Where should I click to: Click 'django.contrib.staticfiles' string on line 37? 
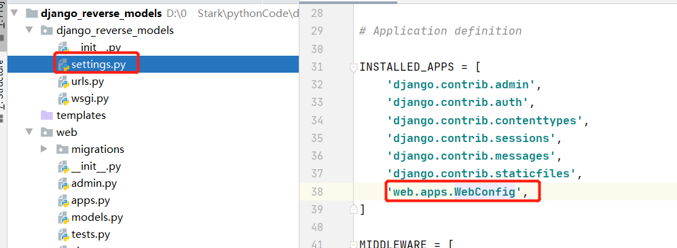click(482, 174)
